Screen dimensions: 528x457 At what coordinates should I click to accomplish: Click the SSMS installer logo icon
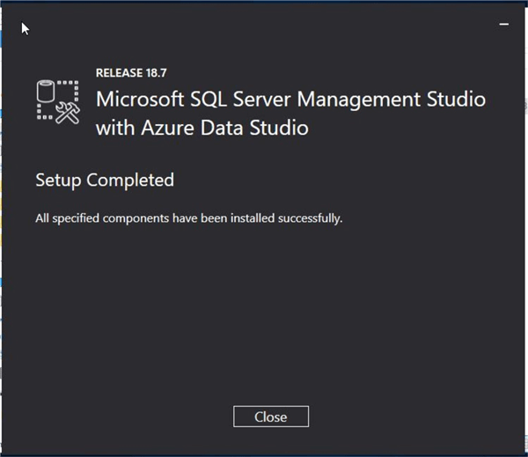tap(57, 101)
